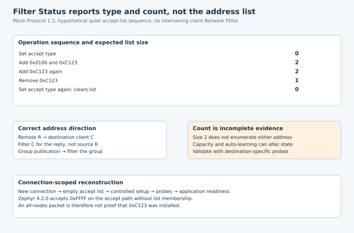The image size is (354, 233).
Task: Click the 'New connection → empty accept list' line
Action: tap(124, 192)
